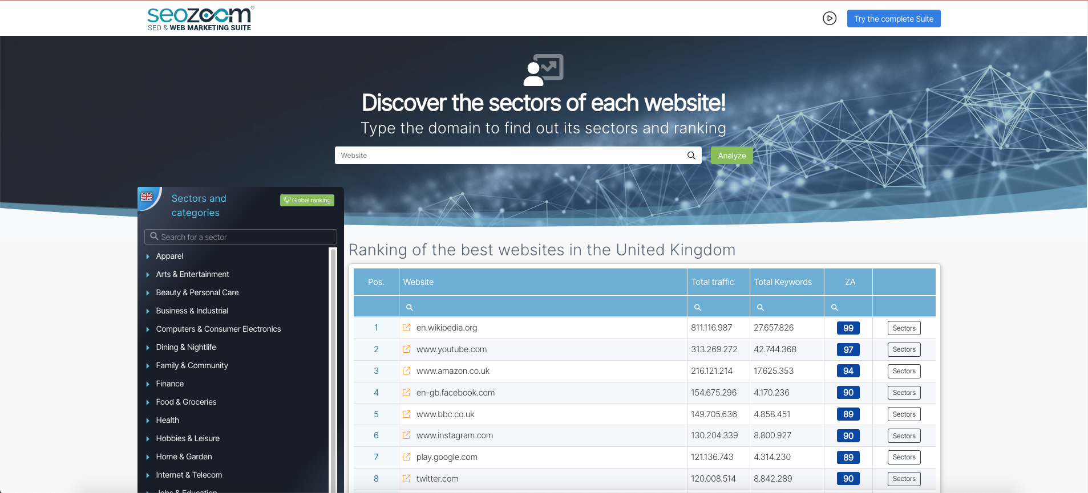Expand Computers & Consumer Electronics arrow
1088x493 pixels.
148,329
